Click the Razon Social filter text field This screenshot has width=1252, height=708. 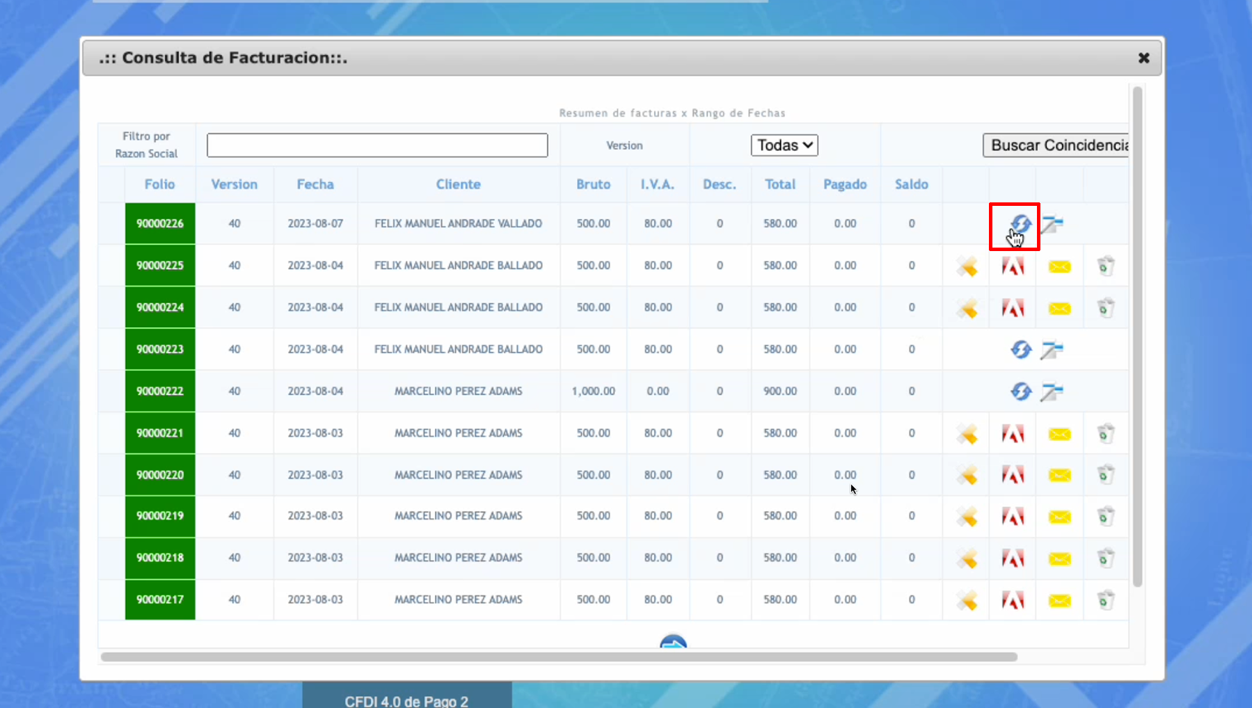pyautogui.click(x=377, y=145)
